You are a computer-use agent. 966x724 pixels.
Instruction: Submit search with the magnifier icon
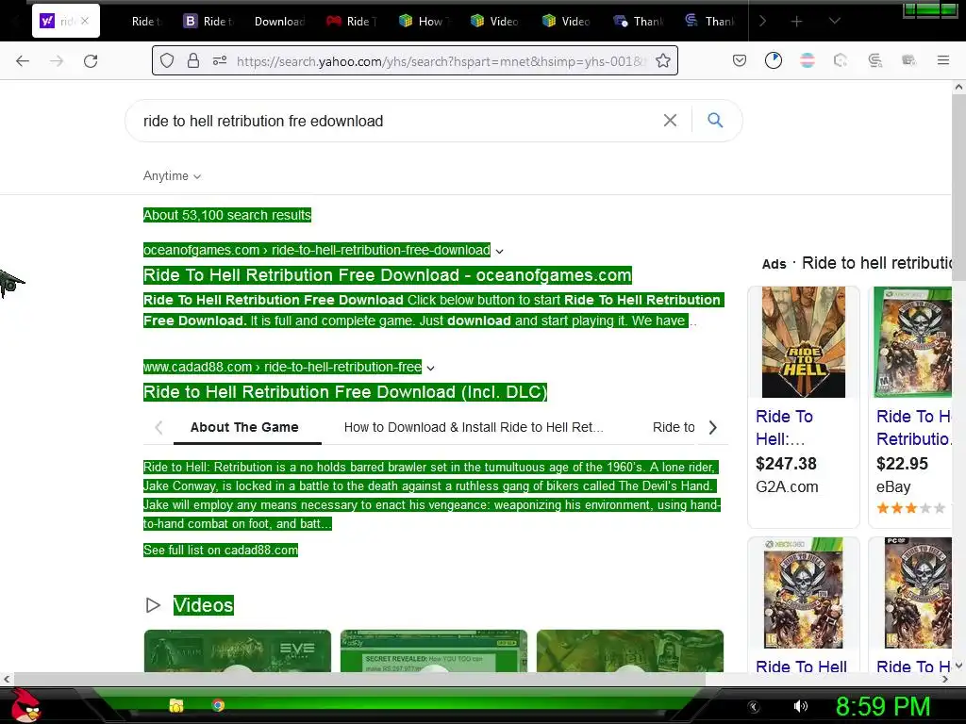point(715,120)
